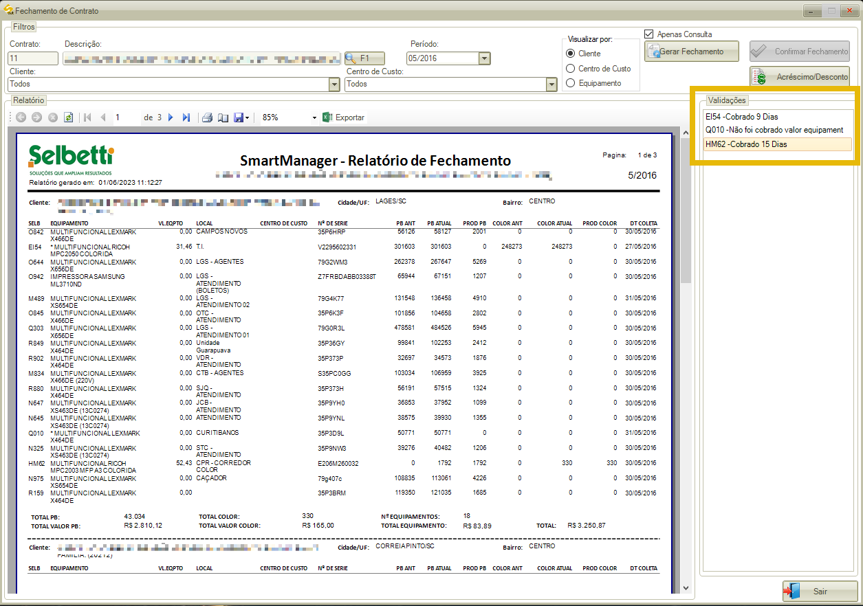
Task: Print the report using the printer icon
Action: coord(207,117)
